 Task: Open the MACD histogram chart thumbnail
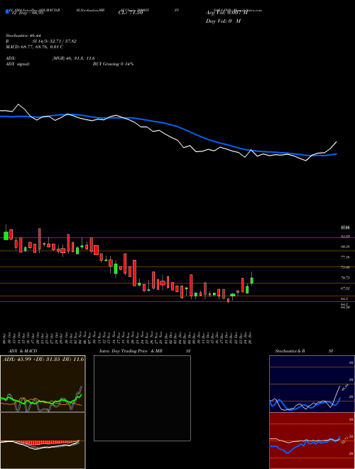pyautogui.click(x=43, y=441)
